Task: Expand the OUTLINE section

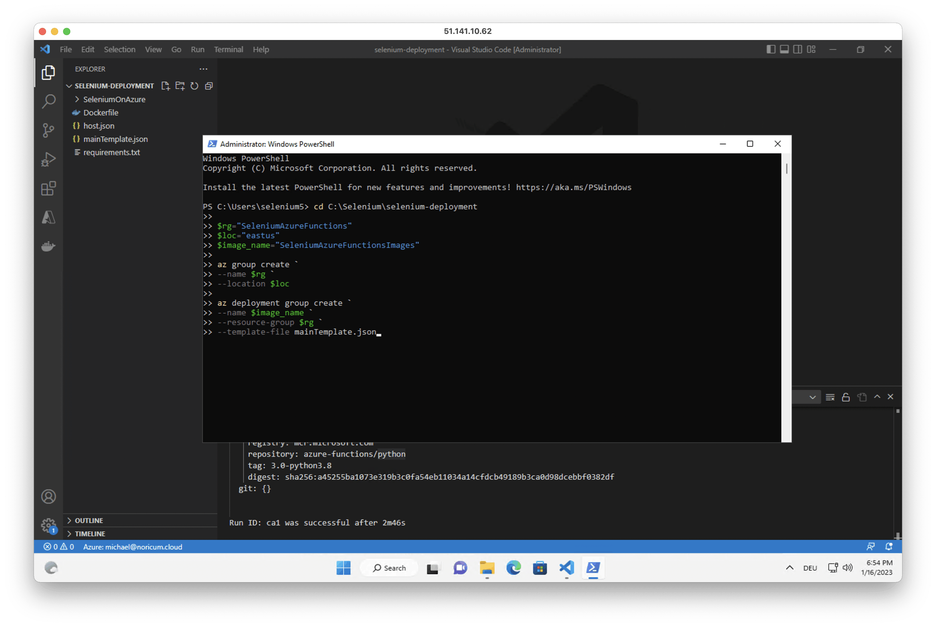Action: pyautogui.click(x=89, y=520)
